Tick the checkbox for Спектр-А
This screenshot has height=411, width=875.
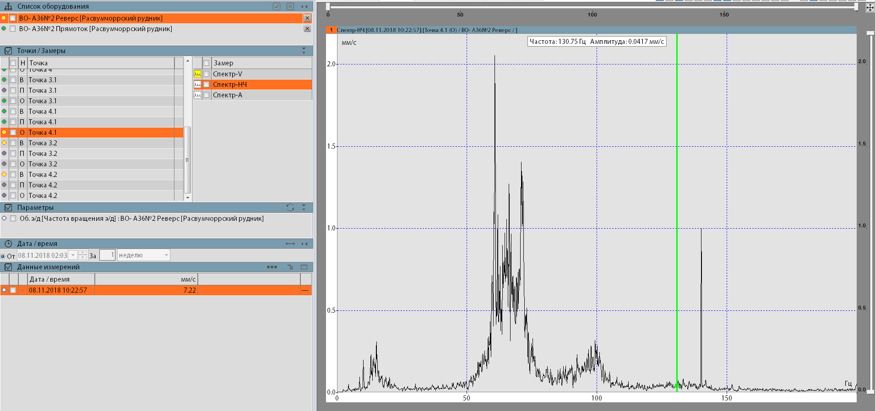(207, 95)
